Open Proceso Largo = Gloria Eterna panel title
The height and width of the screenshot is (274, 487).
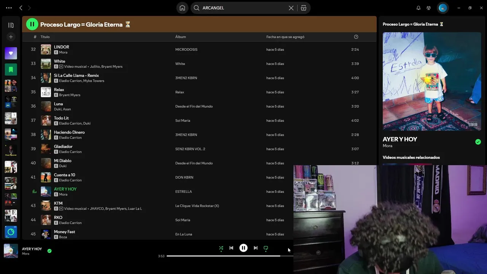[413, 24]
